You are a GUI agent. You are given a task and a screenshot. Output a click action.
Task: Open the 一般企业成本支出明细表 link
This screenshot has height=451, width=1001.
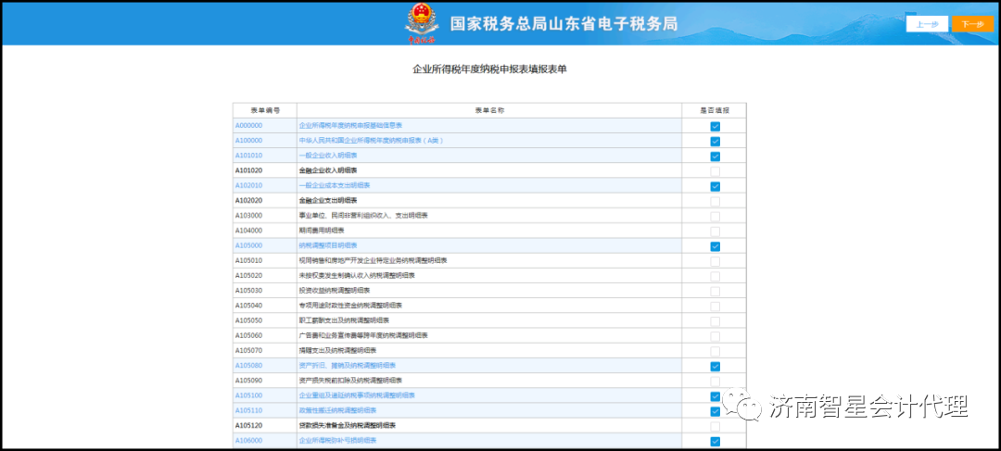tap(334, 185)
